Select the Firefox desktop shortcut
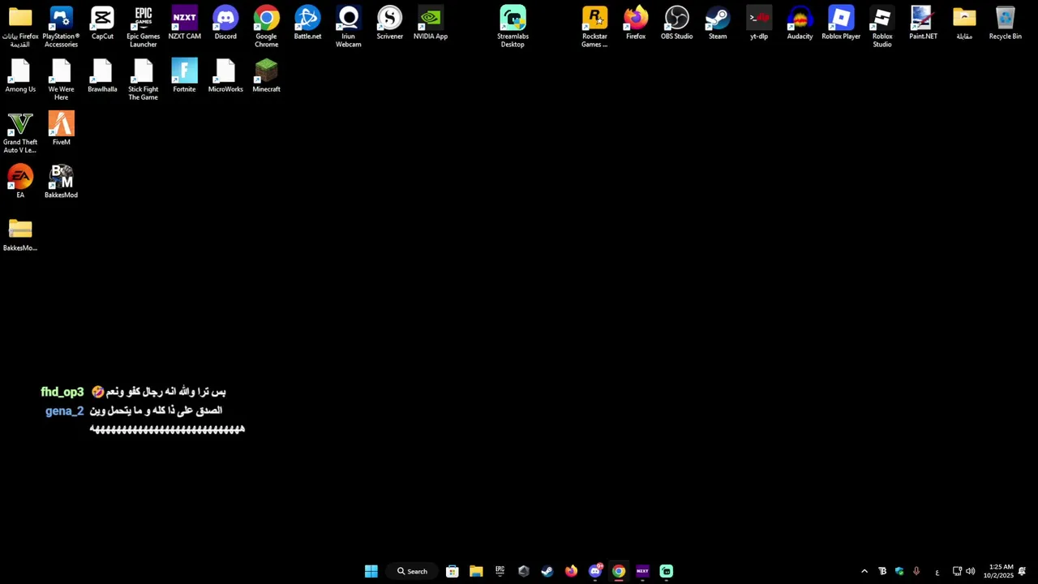This screenshot has width=1038, height=584. (x=636, y=24)
